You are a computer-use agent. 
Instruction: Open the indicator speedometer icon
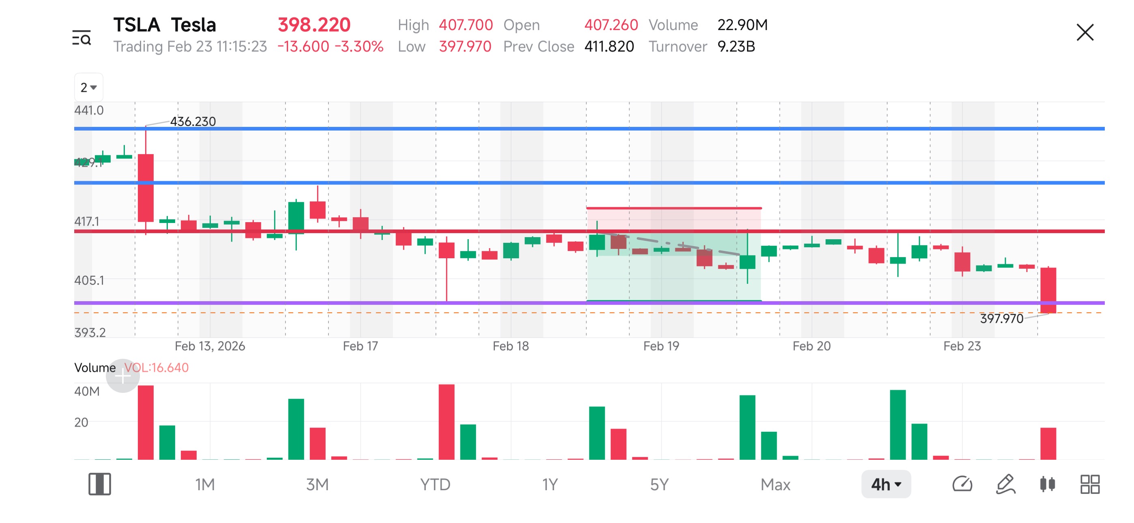click(962, 484)
